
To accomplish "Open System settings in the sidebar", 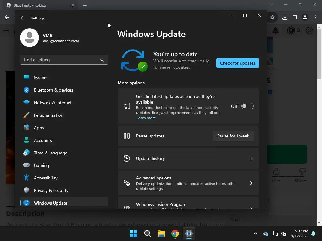I will (x=64, y=78).
